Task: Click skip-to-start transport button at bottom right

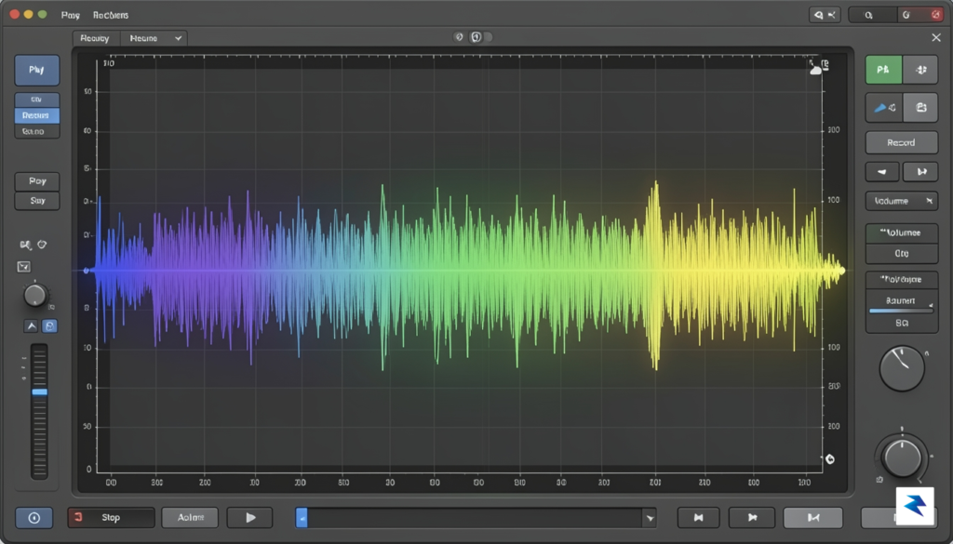Action: 698,517
